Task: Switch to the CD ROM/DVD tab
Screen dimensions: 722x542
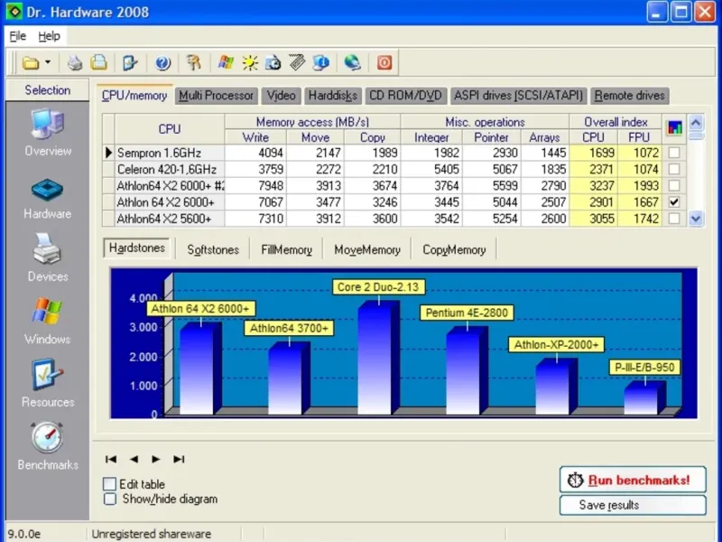Action: tap(405, 96)
